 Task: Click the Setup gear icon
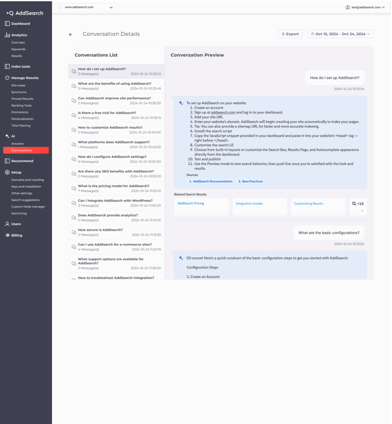tap(7, 172)
